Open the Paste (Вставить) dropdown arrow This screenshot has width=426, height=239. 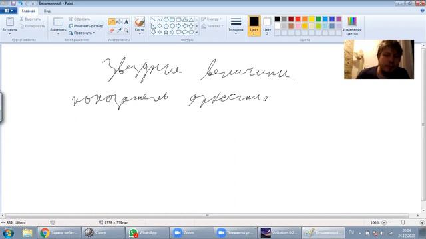point(10,33)
